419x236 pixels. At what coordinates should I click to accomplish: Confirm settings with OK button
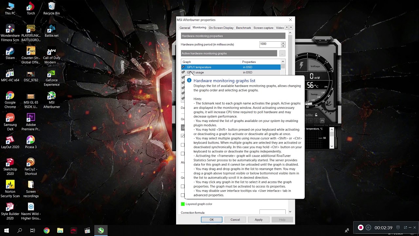tap(211, 220)
